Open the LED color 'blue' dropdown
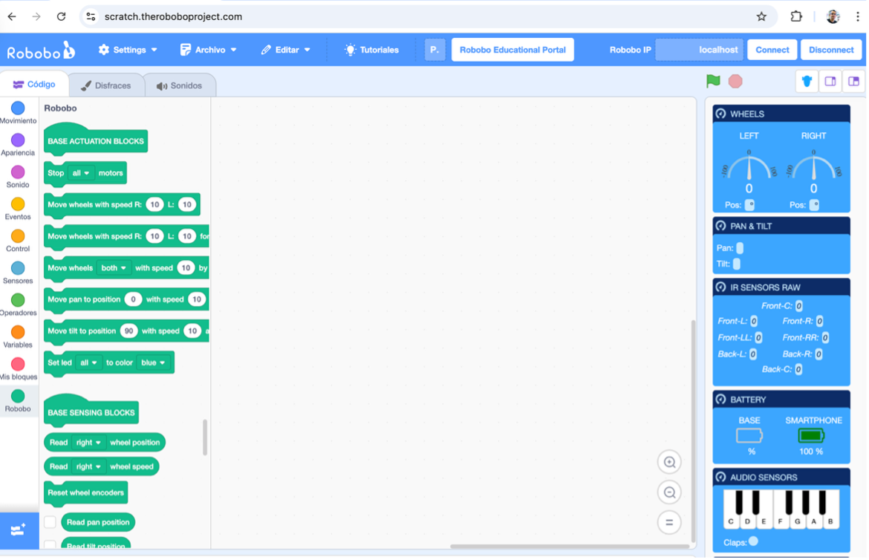Screen dimensions: 869x560 pos(154,362)
